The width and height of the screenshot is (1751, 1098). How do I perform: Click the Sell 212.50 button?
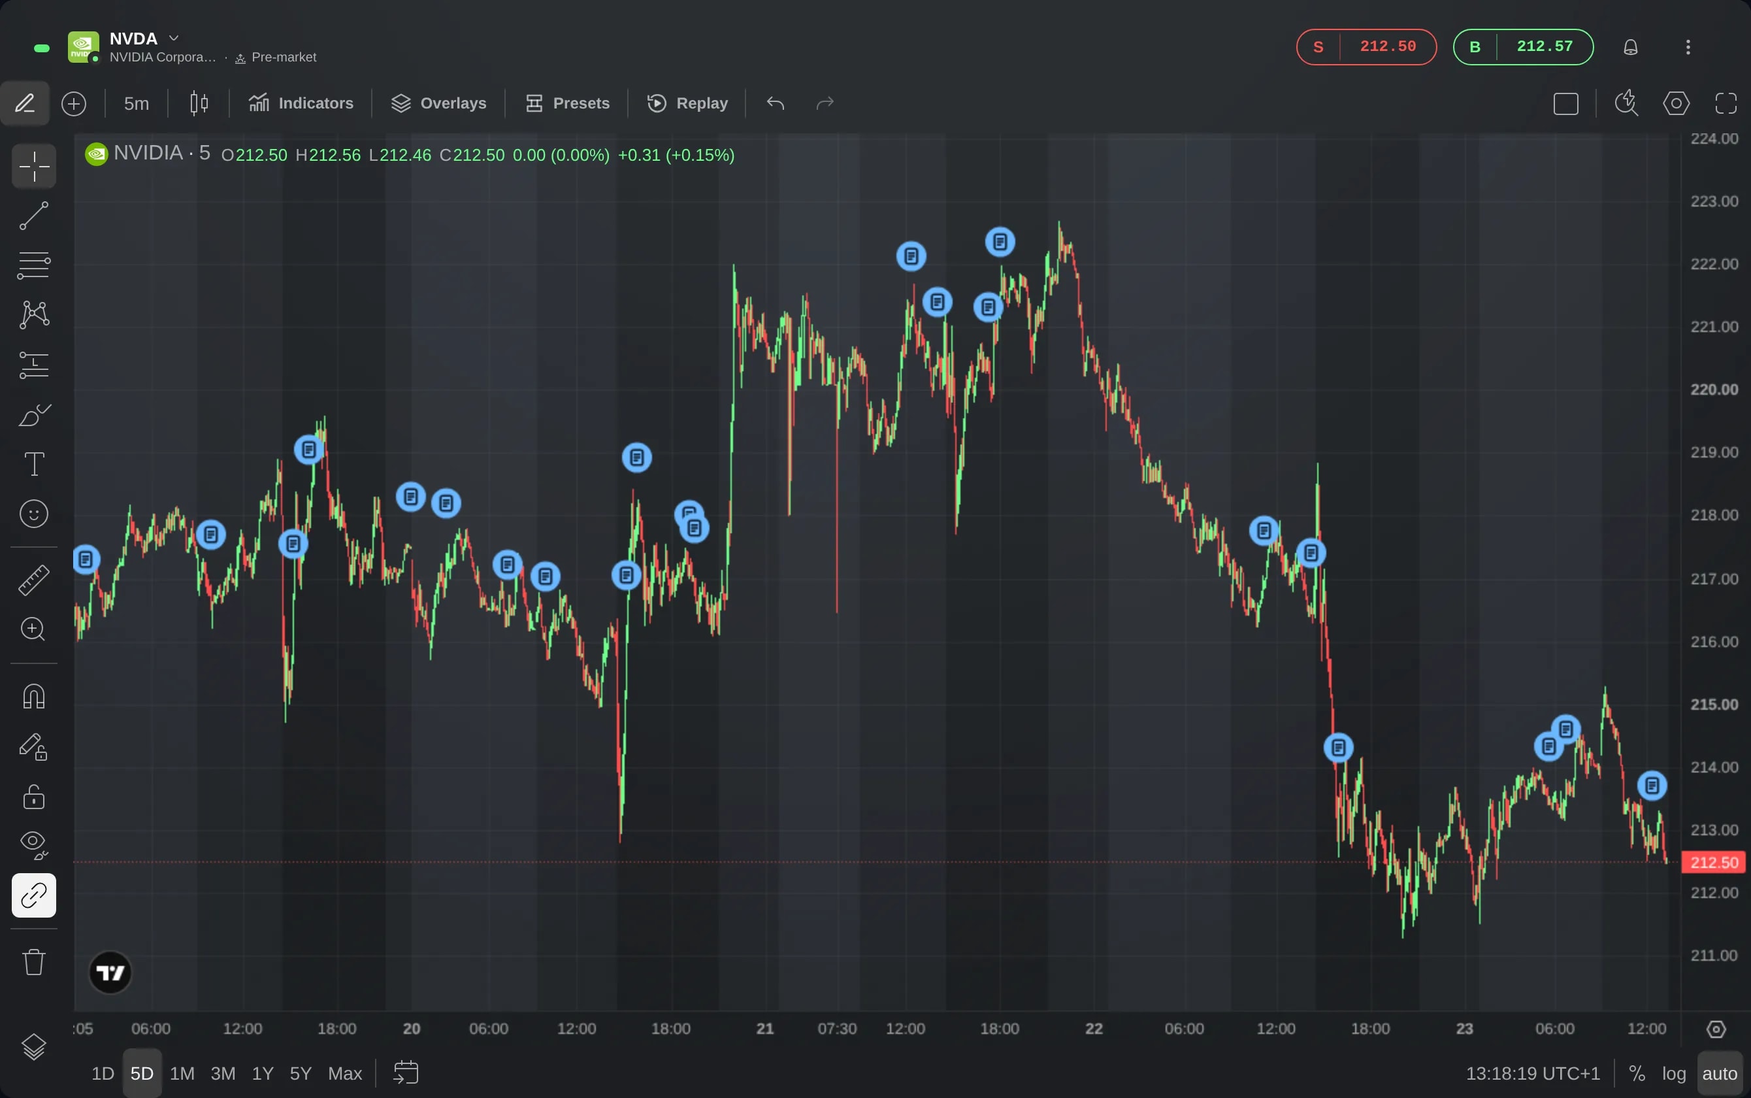[x=1366, y=47]
